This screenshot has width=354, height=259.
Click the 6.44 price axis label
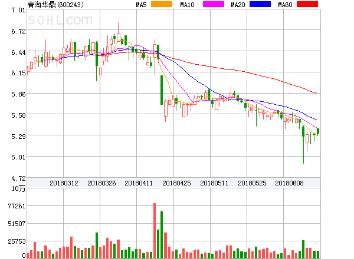tap(18, 52)
